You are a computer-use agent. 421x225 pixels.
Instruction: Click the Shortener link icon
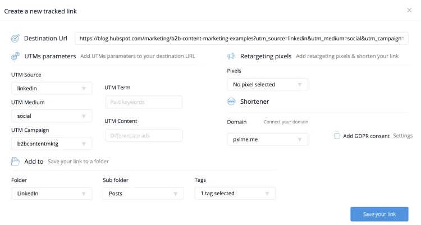(231, 102)
